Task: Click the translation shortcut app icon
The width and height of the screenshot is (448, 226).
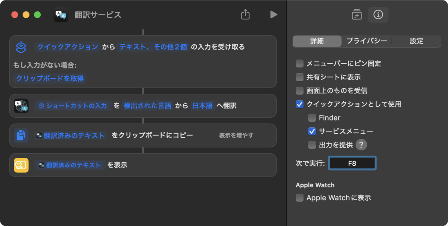Action: click(60, 15)
